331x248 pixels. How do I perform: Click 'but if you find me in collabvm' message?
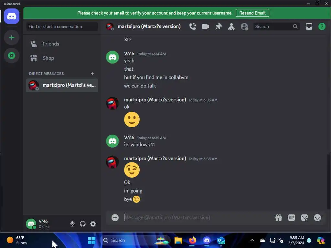[x=156, y=77]
